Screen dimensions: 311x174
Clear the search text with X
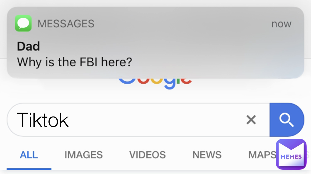pos(251,120)
